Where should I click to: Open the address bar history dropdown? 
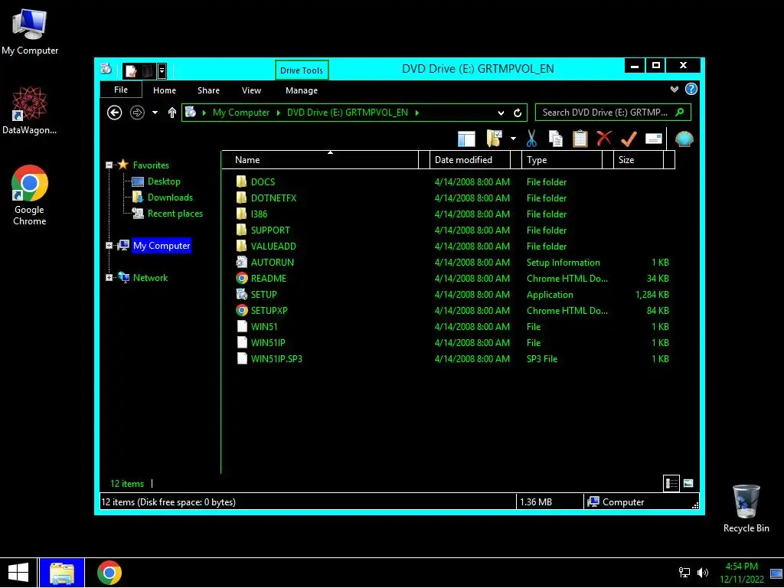click(x=501, y=113)
